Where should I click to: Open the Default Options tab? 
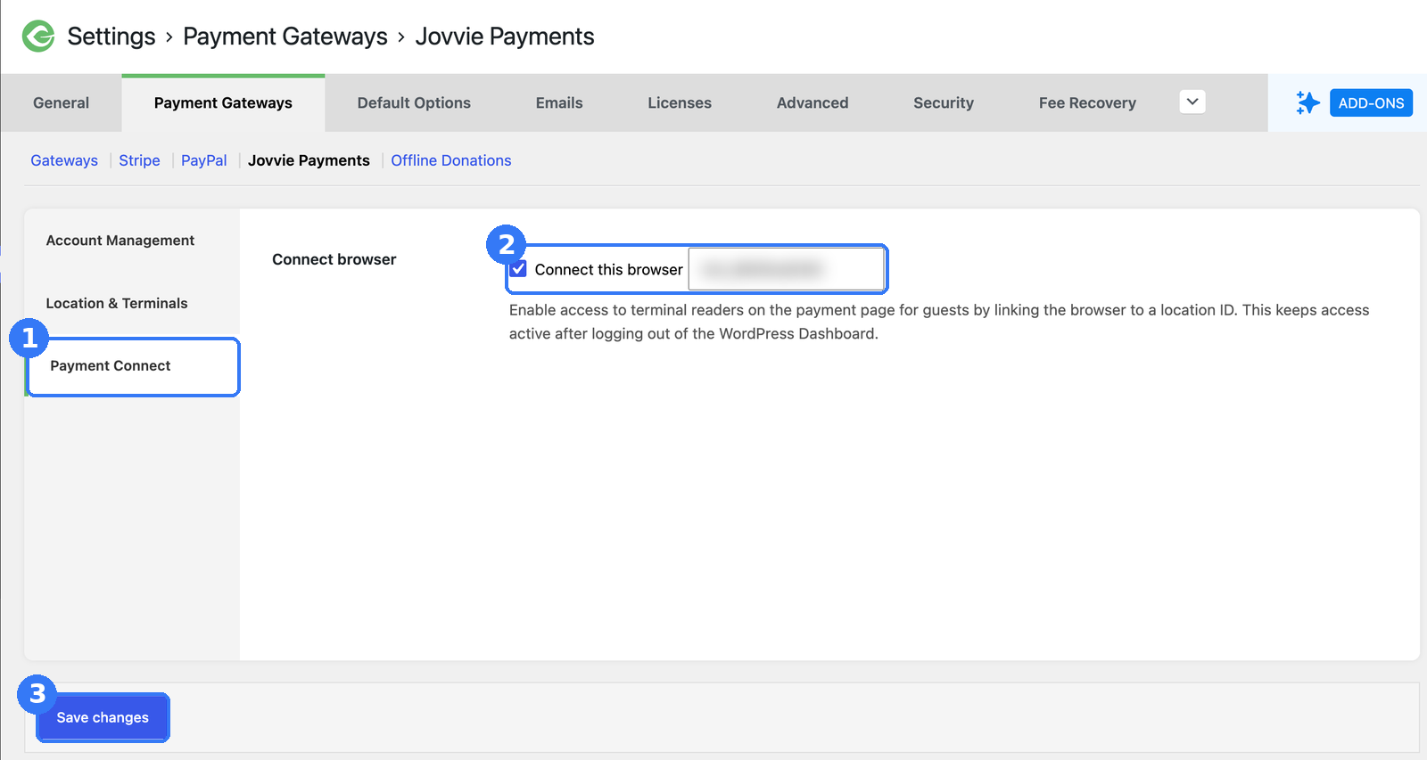coord(414,102)
